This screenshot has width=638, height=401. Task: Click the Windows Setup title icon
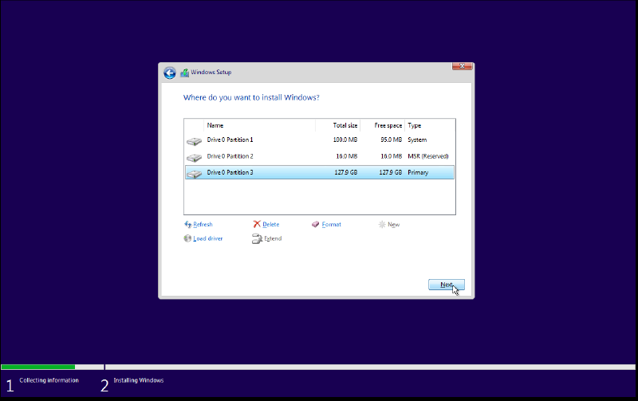(185, 73)
